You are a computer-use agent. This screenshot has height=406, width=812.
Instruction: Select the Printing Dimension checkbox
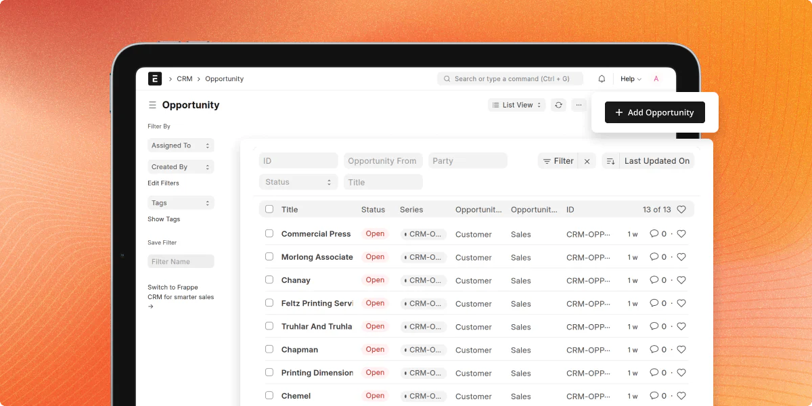tap(269, 372)
